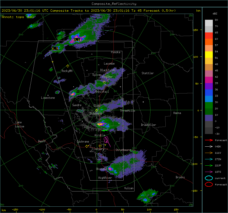Click the intense storm cell south of Didsbury
228x213 pixels.
click(101, 124)
